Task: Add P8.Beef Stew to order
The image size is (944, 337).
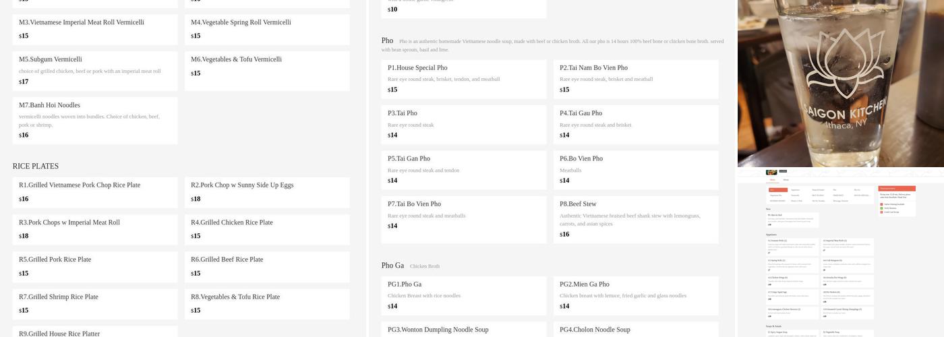Action: point(635,219)
